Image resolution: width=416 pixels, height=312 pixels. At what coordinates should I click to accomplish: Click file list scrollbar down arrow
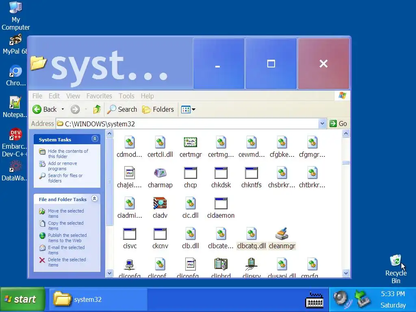pos(346,273)
